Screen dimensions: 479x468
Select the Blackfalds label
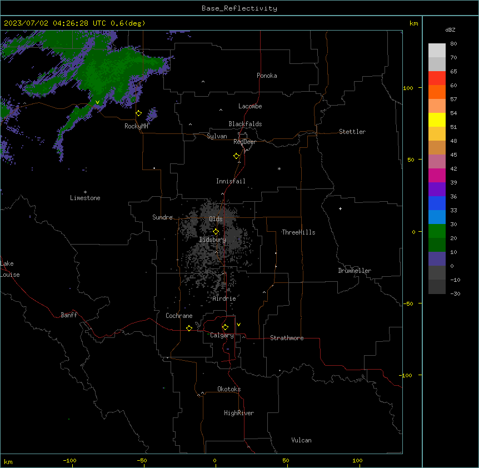click(x=245, y=124)
